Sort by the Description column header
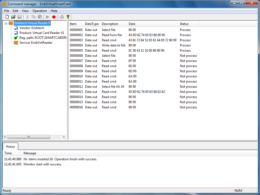This screenshot has width=260, height=195. [113, 24]
